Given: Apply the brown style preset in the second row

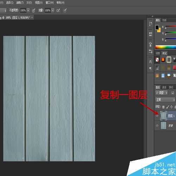Looking at the screenshot, I should (x=169, y=68).
